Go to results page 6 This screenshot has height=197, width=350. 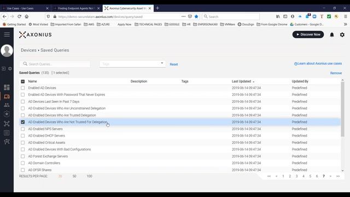coord(317,176)
